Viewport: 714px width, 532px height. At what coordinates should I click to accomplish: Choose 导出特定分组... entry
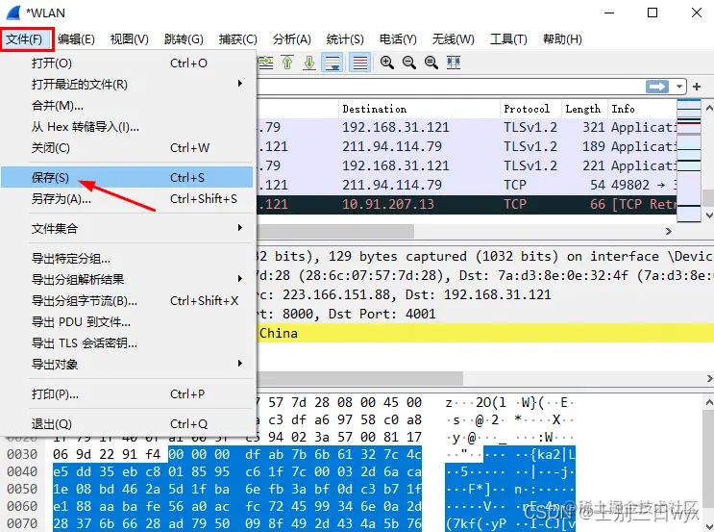(x=127, y=259)
